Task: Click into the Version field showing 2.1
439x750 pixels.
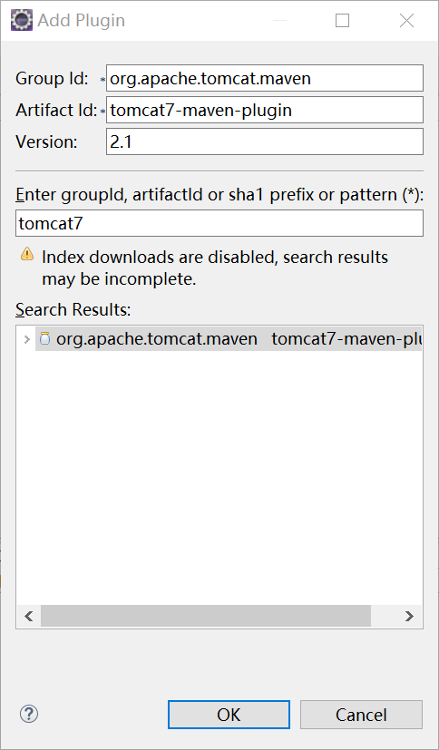Action: click(x=265, y=141)
